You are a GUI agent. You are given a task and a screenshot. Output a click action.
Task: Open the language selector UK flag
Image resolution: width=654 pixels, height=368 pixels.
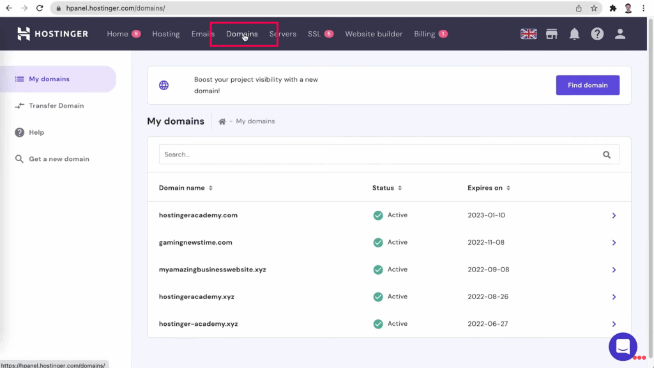(528, 34)
